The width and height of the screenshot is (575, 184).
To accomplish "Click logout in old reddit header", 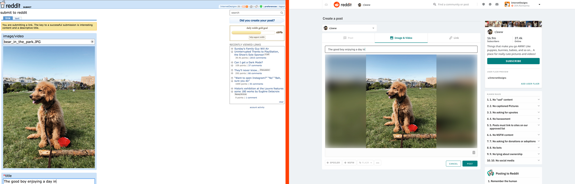I will [x=282, y=7].
